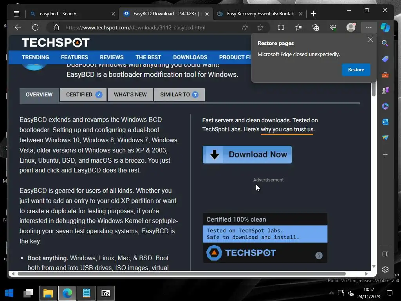Click the horizontal scrollbar right arrow
The height and width of the screenshot is (301, 401).
click(366, 274)
